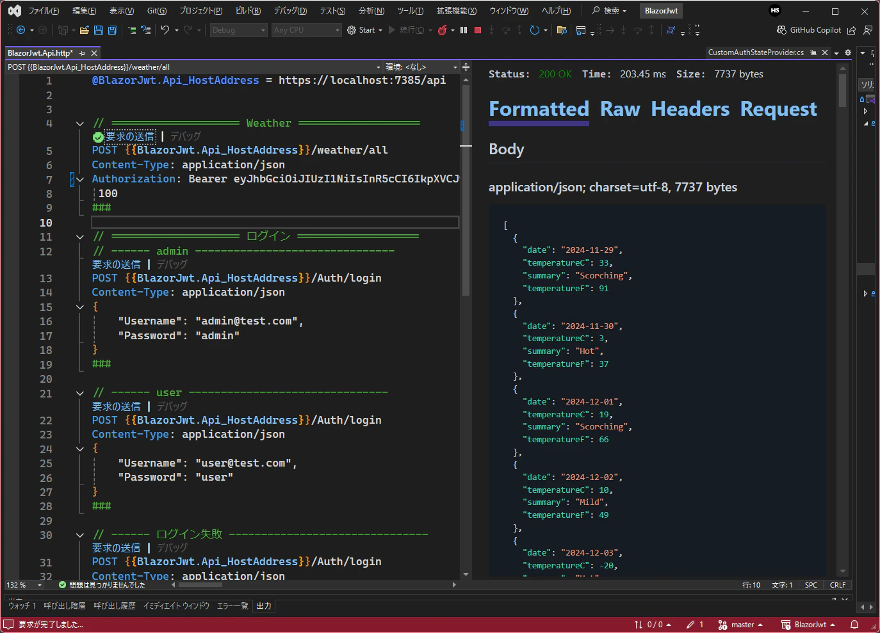Click the Undo arrow icon
Screen dimensions: 880x633
(x=165, y=30)
